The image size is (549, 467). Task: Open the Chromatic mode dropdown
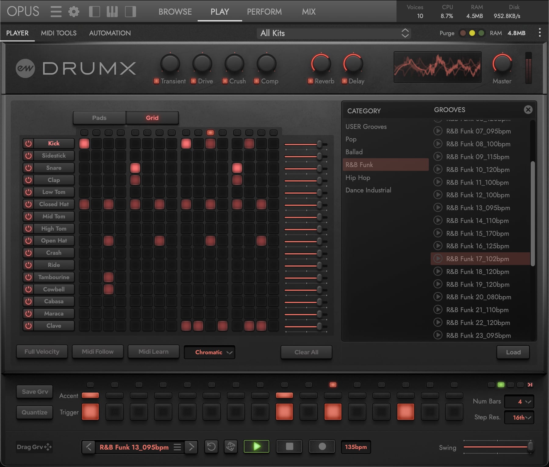pos(210,352)
